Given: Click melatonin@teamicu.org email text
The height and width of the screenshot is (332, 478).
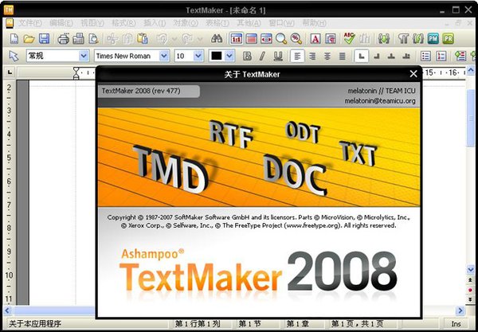Looking at the screenshot, I should pyautogui.click(x=380, y=101).
